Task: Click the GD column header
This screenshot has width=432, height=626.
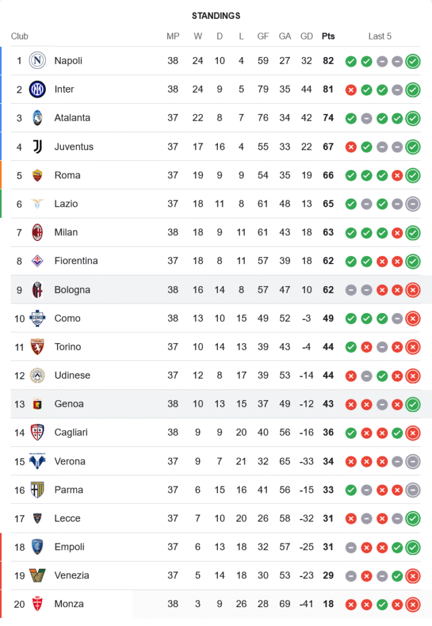Action: coord(307,36)
